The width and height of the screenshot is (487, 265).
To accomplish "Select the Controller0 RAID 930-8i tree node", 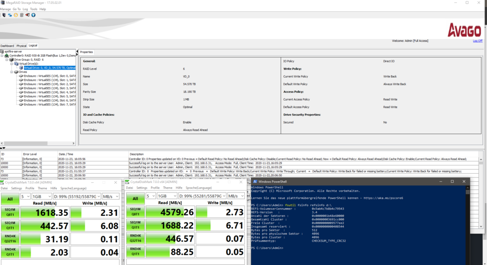I will (x=41, y=55).
